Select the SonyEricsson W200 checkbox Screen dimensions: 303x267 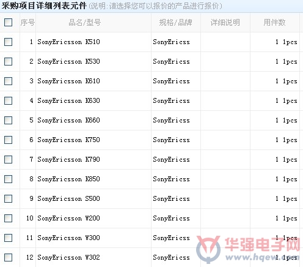(8, 218)
